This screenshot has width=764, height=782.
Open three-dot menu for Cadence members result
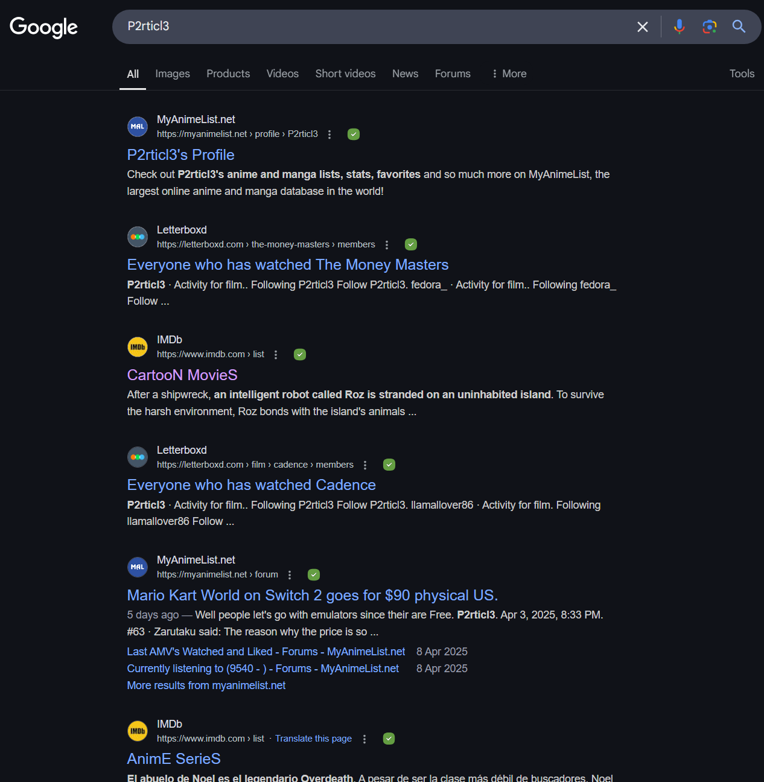(x=365, y=465)
